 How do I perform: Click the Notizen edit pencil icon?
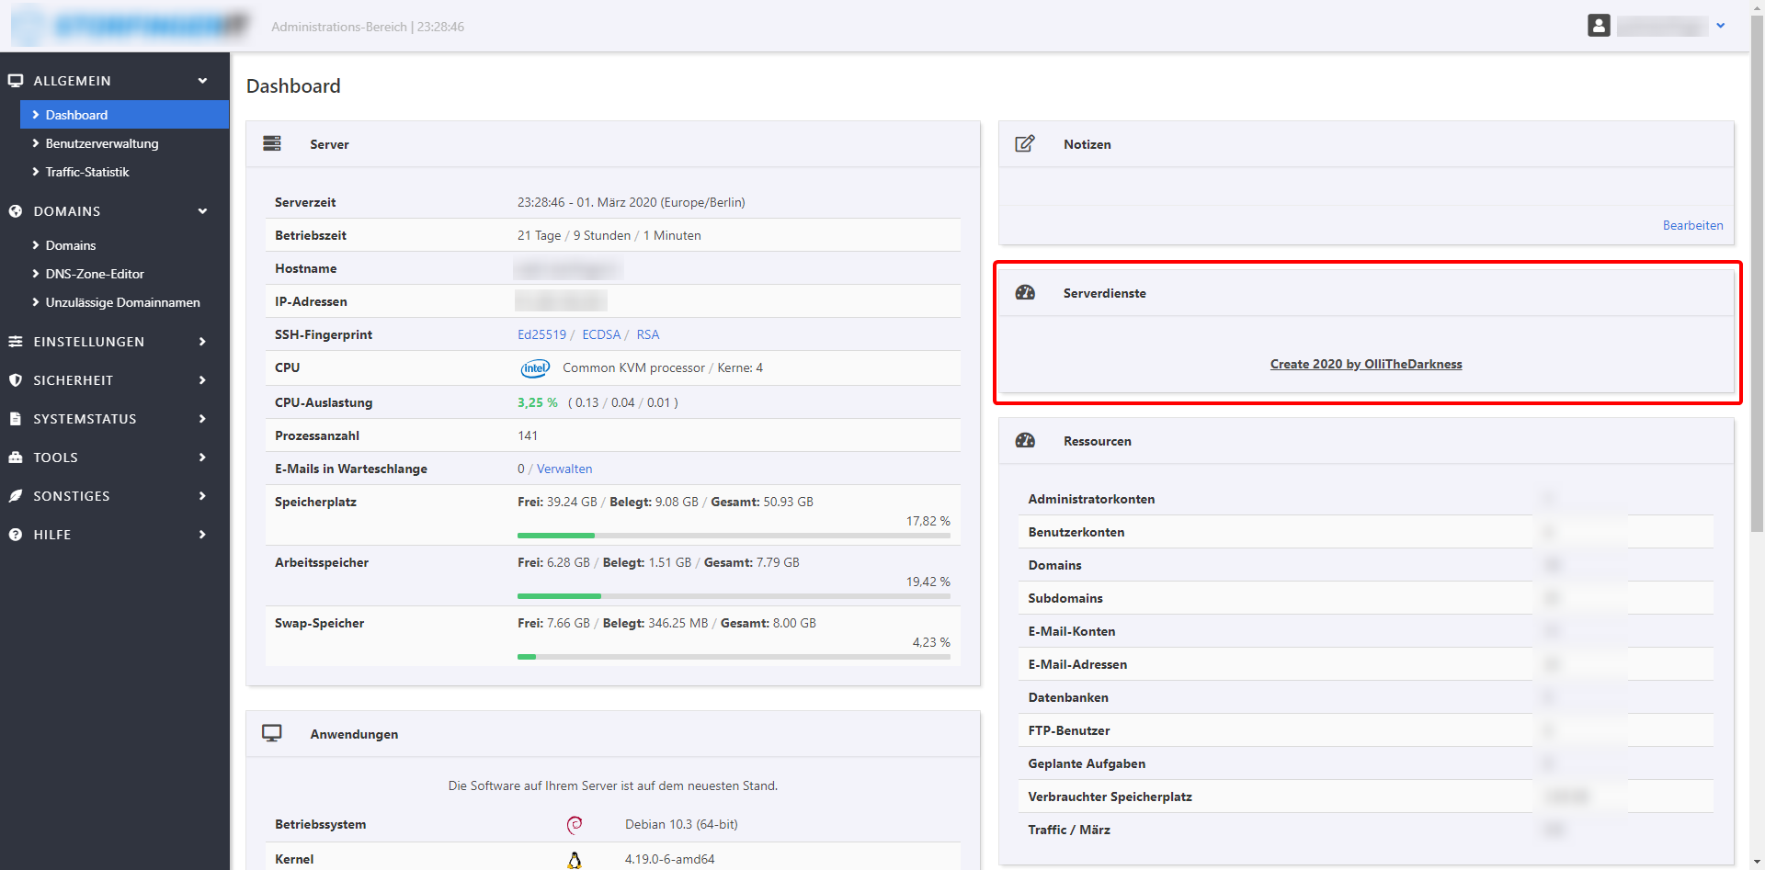click(1025, 144)
